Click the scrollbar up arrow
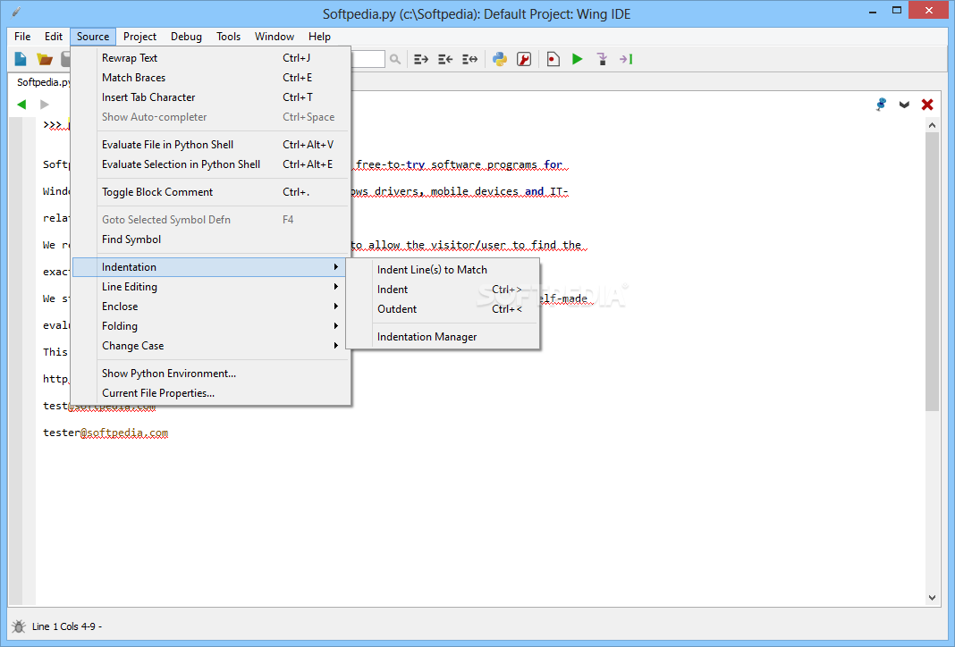Viewport: 955px width, 647px height. tap(932, 125)
